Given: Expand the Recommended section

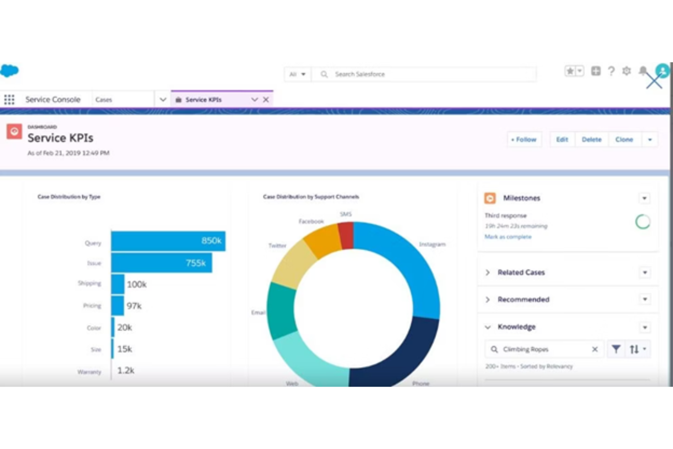Looking at the screenshot, I should coord(488,300).
